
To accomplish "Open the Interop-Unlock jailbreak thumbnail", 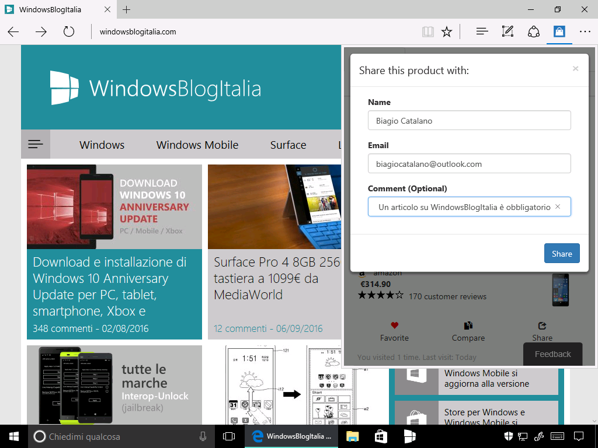I will point(114,385).
